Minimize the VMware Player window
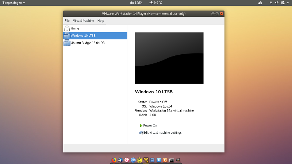Viewport: 292px width, 164px height. [213, 13]
